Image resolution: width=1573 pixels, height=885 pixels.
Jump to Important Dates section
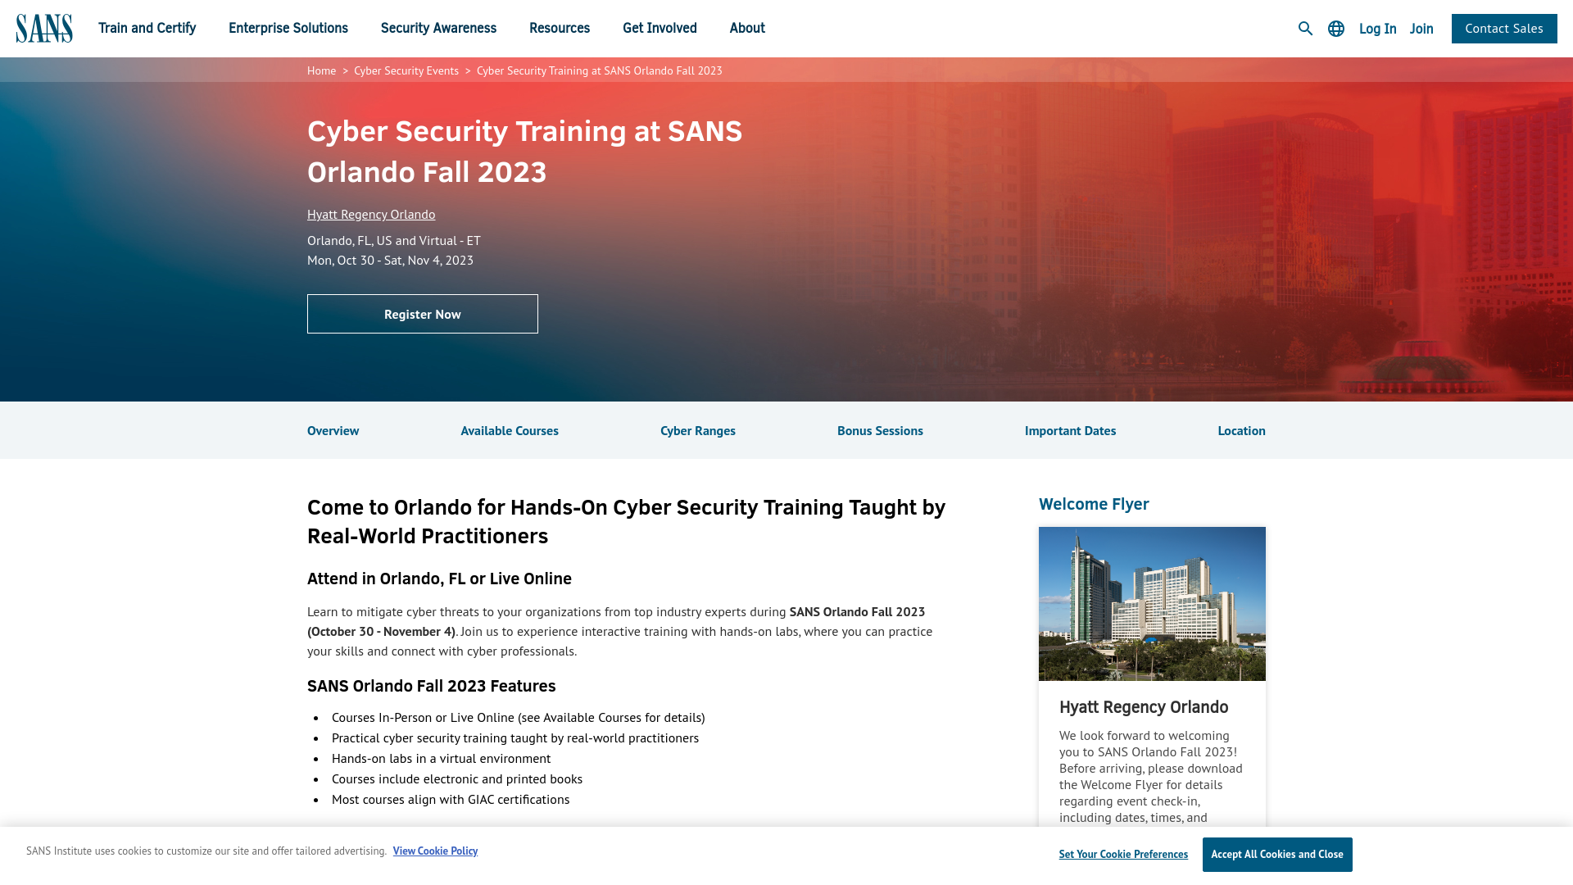pyautogui.click(x=1070, y=430)
